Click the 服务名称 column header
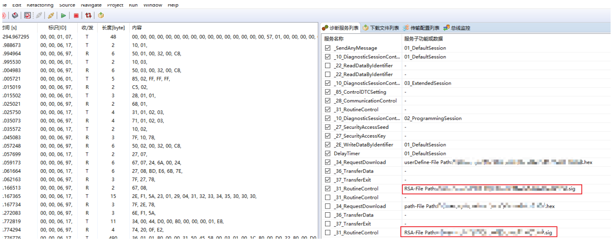 (x=334, y=38)
